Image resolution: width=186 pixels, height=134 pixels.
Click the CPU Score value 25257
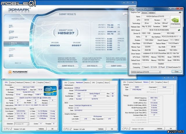[x=77, y=46]
